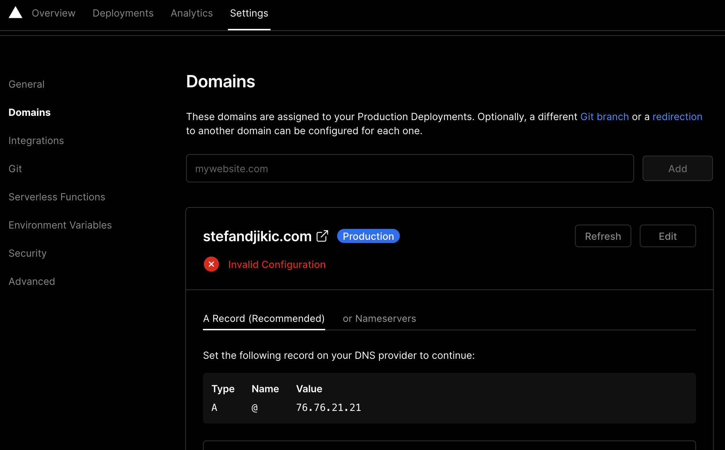The height and width of the screenshot is (450, 725).
Task: Go to Serverless Functions settings
Action: pyautogui.click(x=57, y=197)
